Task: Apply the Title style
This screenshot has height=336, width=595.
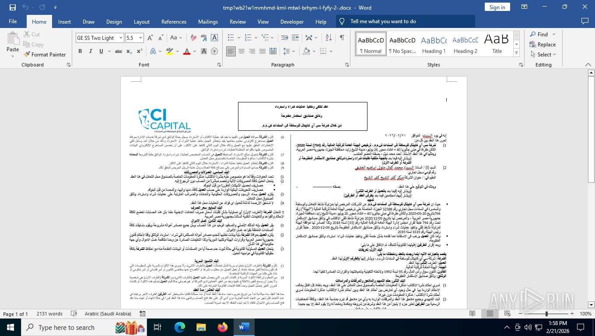Action: (x=497, y=44)
